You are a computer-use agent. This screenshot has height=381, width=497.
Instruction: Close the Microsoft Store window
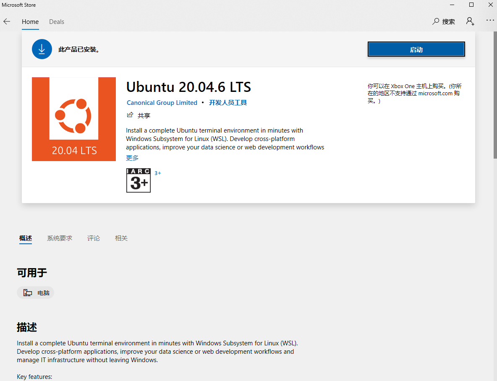tap(490, 5)
